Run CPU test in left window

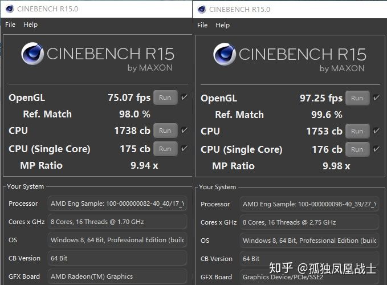click(165, 131)
